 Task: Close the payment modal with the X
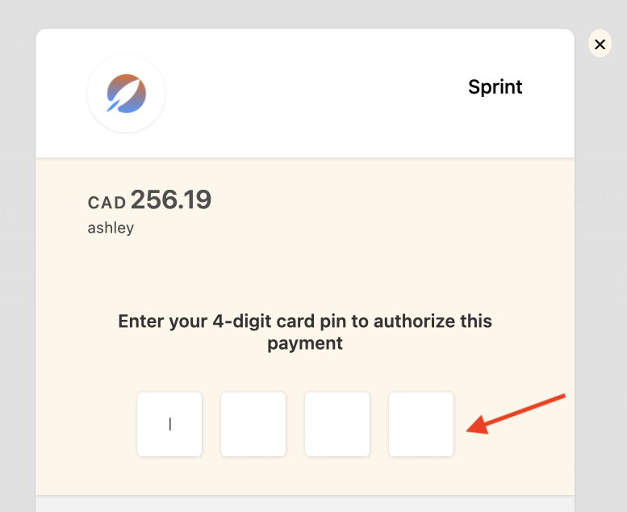click(600, 44)
